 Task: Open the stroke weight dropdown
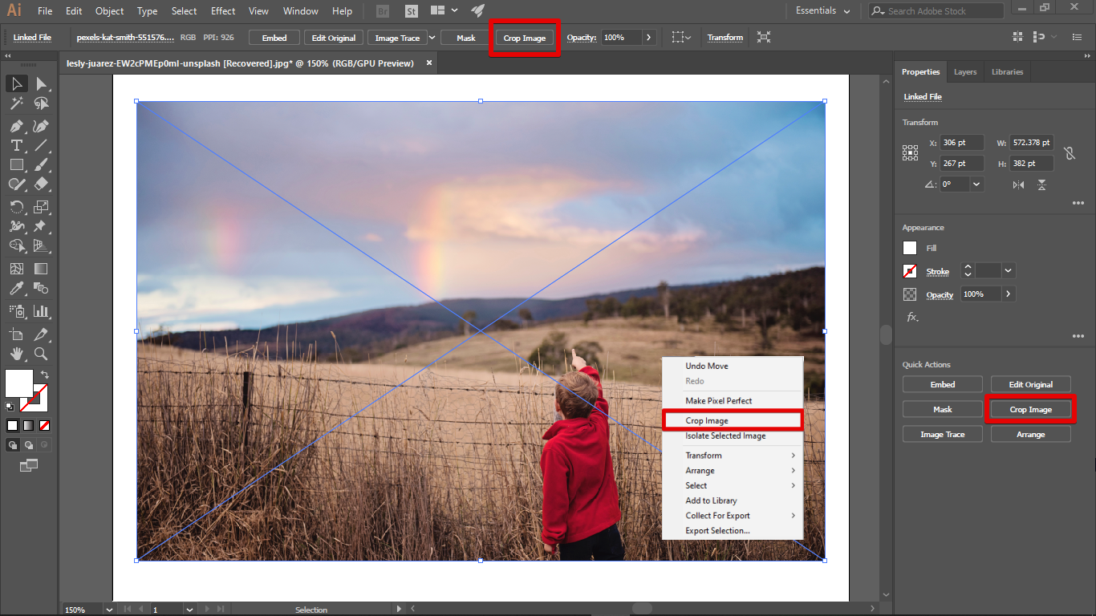(x=1009, y=271)
